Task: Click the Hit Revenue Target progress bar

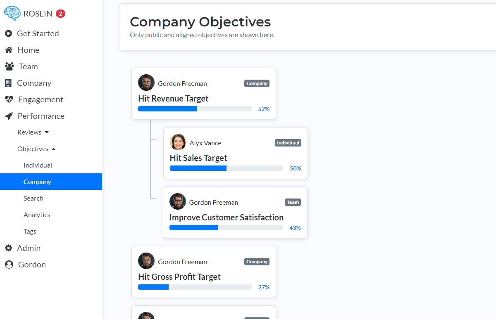Action: pyautogui.click(x=195, y=109)
